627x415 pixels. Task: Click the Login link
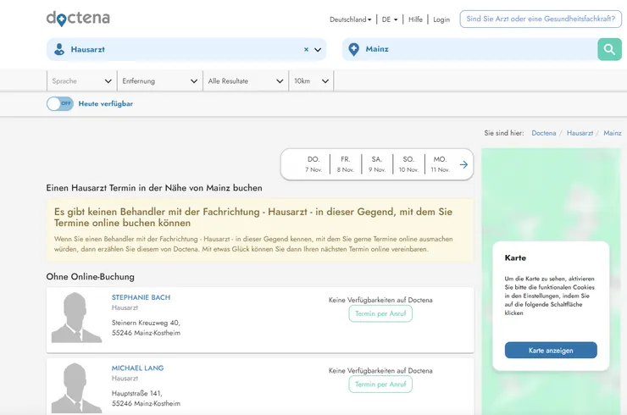(x=441, y=19)
